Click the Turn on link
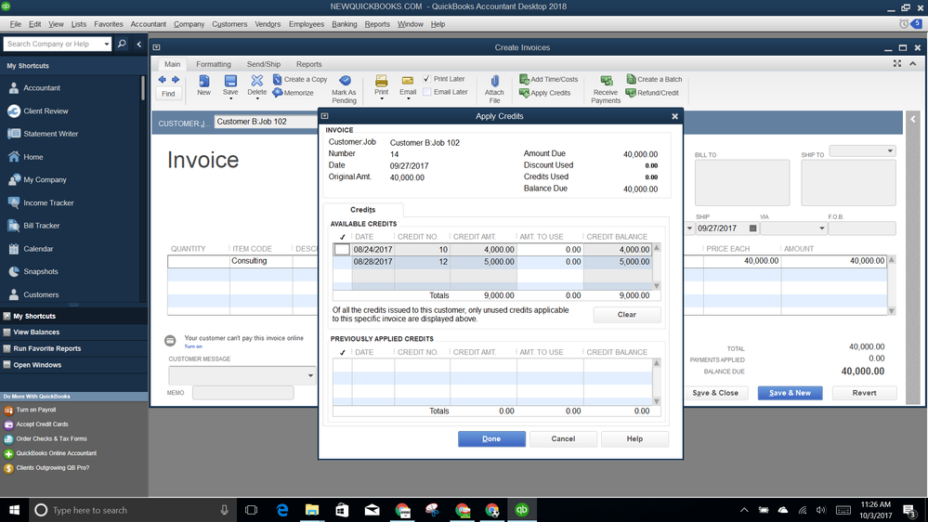The height and width of the screenshot is (522, 928). click(x=193, y=346)
